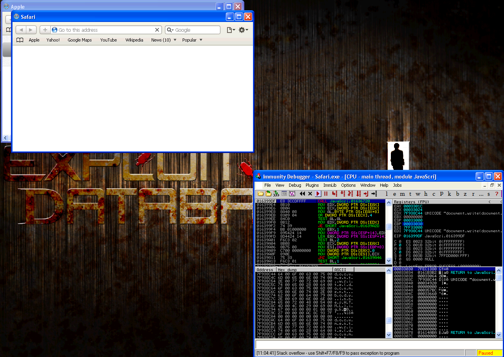Select 'CALL JavaScri.01636720' disassembly line
Screen dimensions: 504x357
coord(320,201)
